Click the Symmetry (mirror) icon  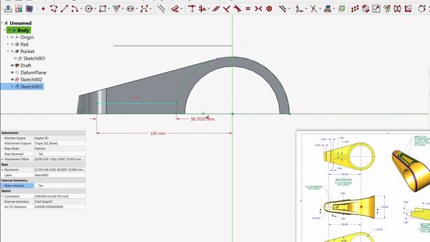pos(397,9)
